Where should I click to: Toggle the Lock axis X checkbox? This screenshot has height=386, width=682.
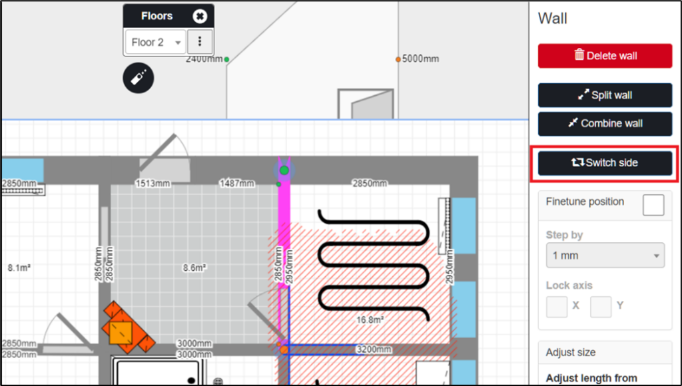click(557, 307)
